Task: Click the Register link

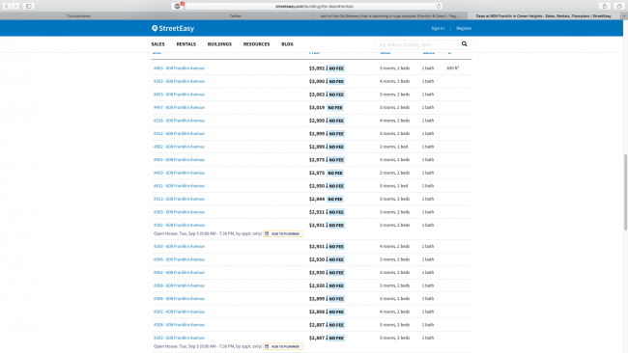Action: tap(464, 28)
